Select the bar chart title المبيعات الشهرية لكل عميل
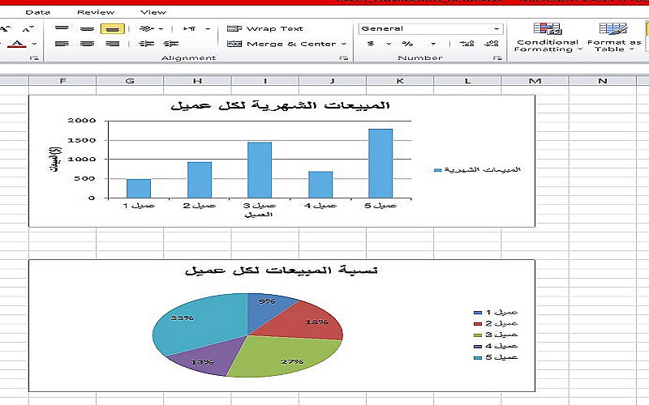649x405 pixels. tap(280, 105)
